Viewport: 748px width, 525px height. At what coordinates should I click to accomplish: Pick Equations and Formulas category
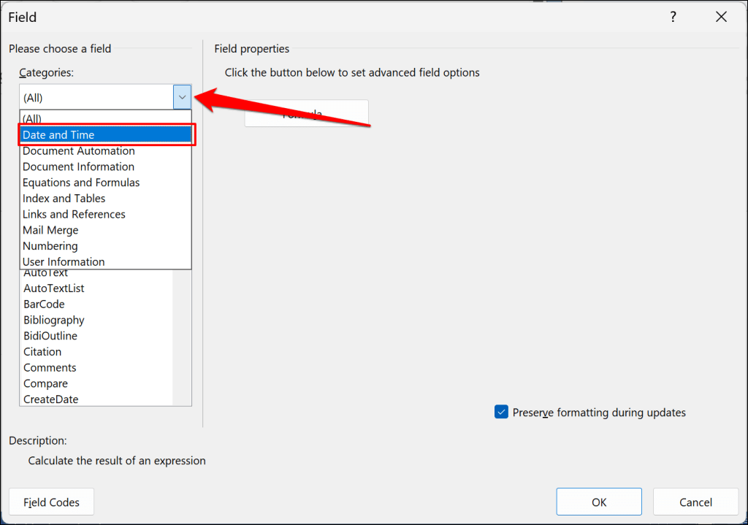(x=81, y=183)
